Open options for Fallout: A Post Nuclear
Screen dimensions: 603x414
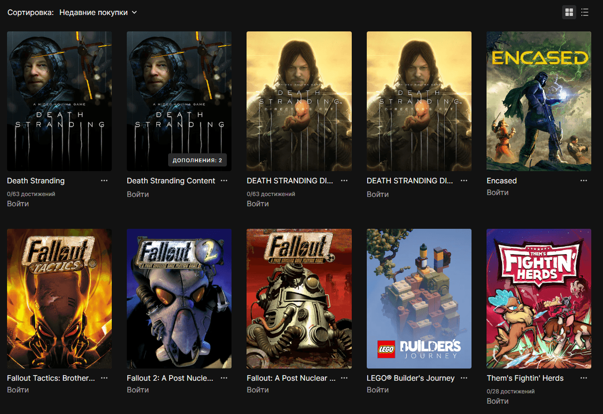pos(344,378)
